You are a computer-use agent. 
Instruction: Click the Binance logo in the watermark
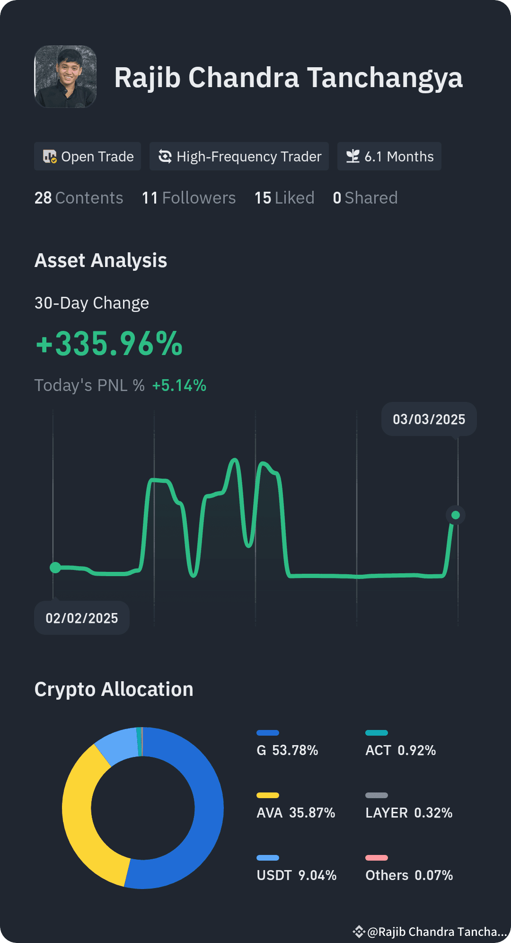(359, 932)
